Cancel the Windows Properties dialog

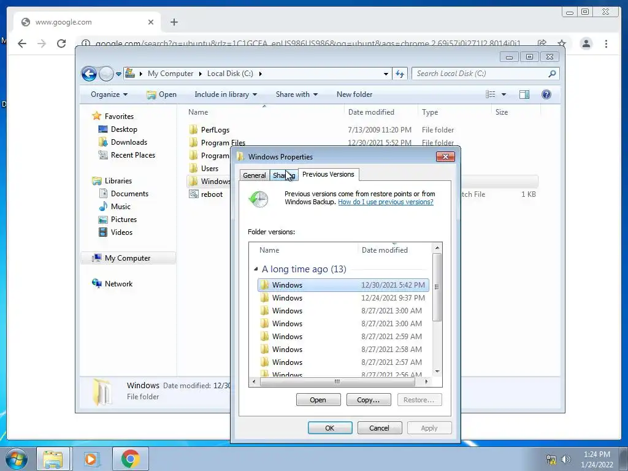tap(379, 427)
